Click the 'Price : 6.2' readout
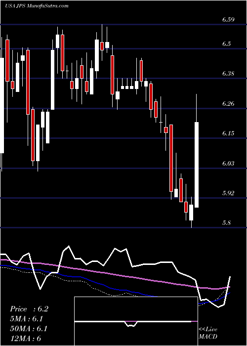Screen dimensions: 247x346 pyautogui.click(x=29, y=309)
